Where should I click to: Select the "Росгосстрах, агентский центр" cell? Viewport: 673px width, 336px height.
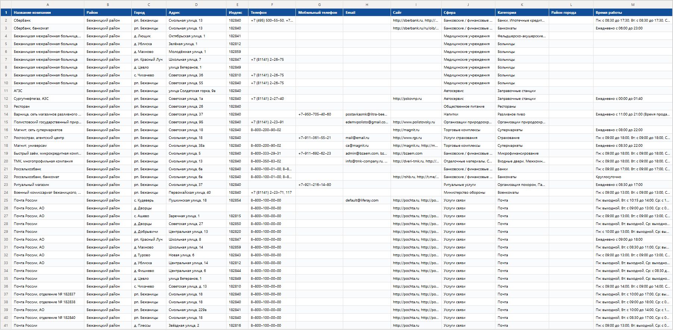[48, 138]
